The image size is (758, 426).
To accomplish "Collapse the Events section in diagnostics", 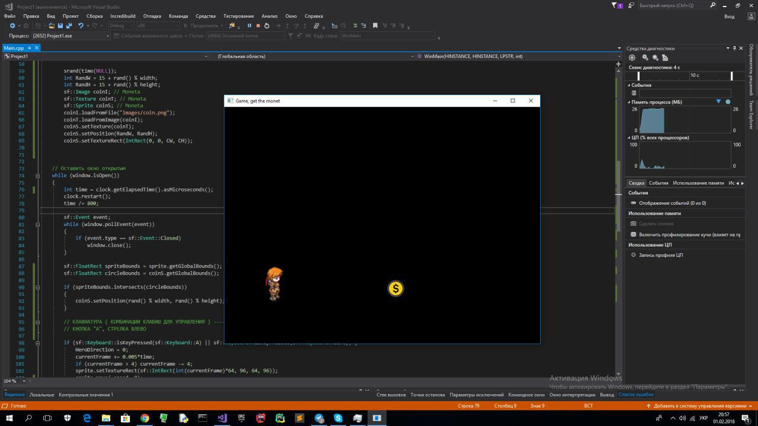I will pos(629,85).
